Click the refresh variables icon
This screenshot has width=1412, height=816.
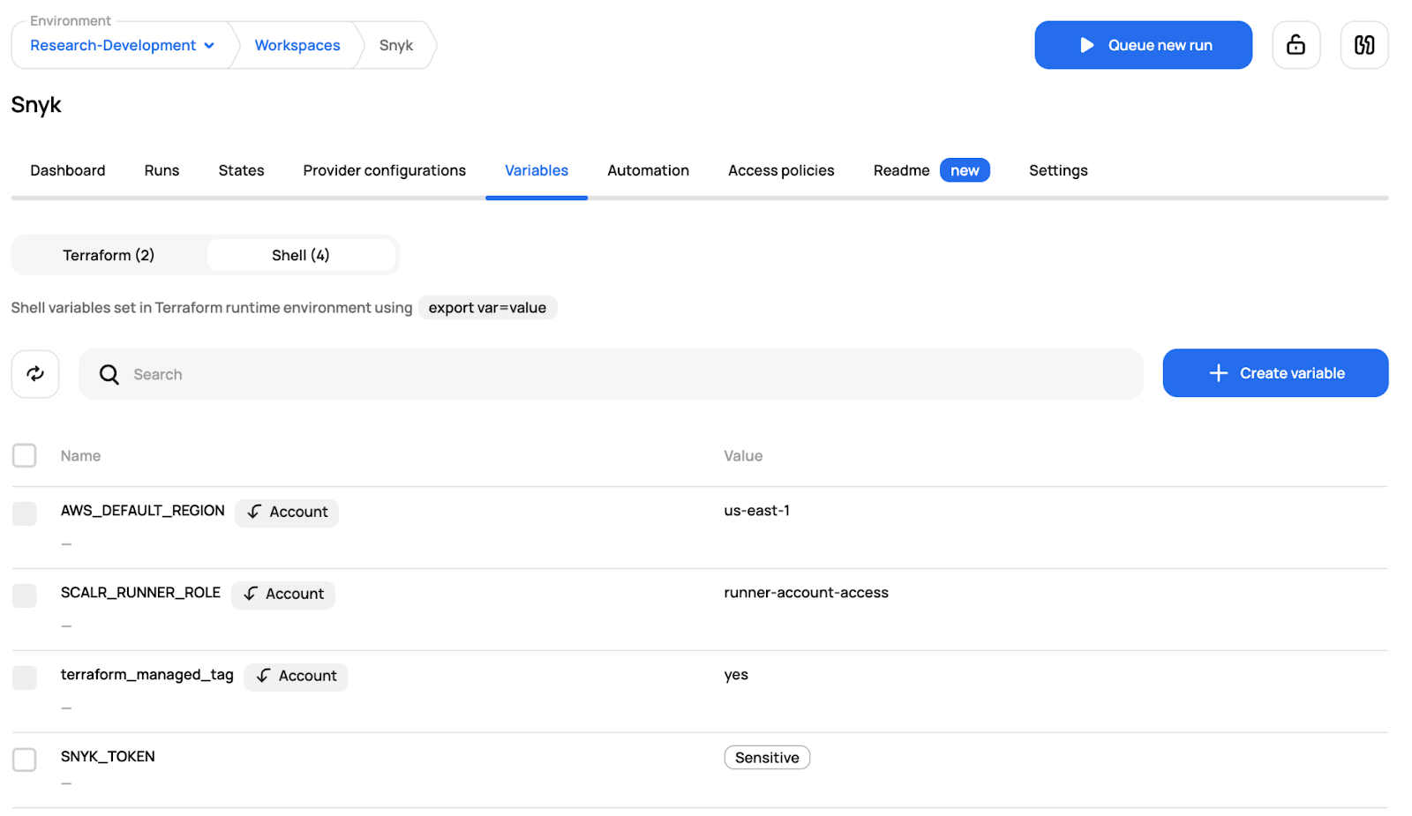pos(35,374)
